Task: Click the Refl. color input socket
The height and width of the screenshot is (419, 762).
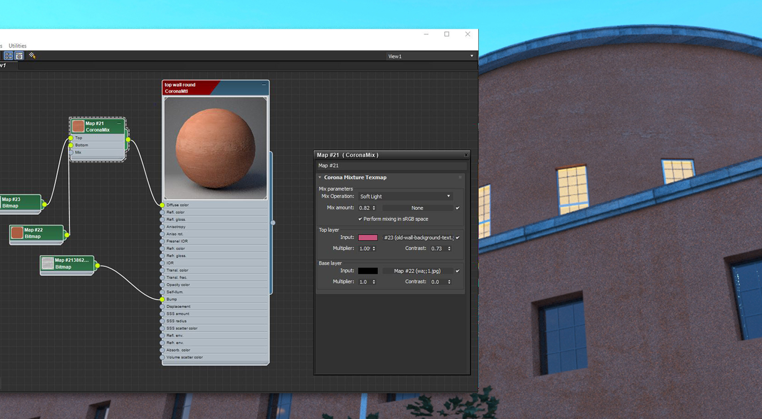Action: (x=162, y=212)
